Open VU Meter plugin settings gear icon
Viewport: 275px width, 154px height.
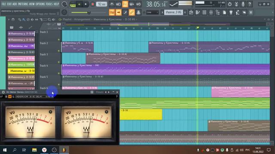click(x=3, y=92)
